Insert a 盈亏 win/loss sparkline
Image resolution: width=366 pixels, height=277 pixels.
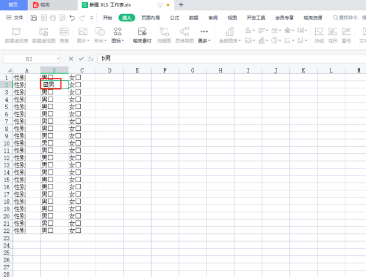347,35
